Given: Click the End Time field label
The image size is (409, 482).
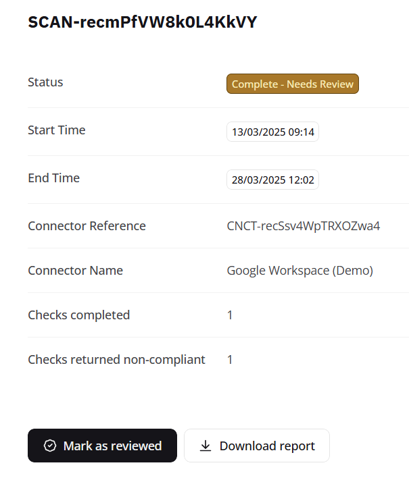Looking at the screenshot, I should click(x=53, y=178).
